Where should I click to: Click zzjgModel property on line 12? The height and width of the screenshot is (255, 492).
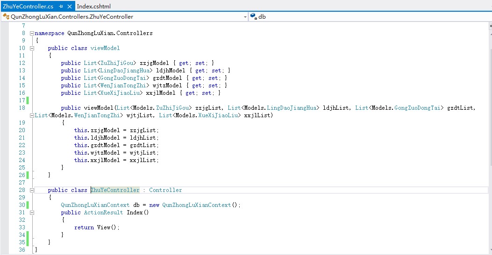pyautogui.click(x=154, y=63)
